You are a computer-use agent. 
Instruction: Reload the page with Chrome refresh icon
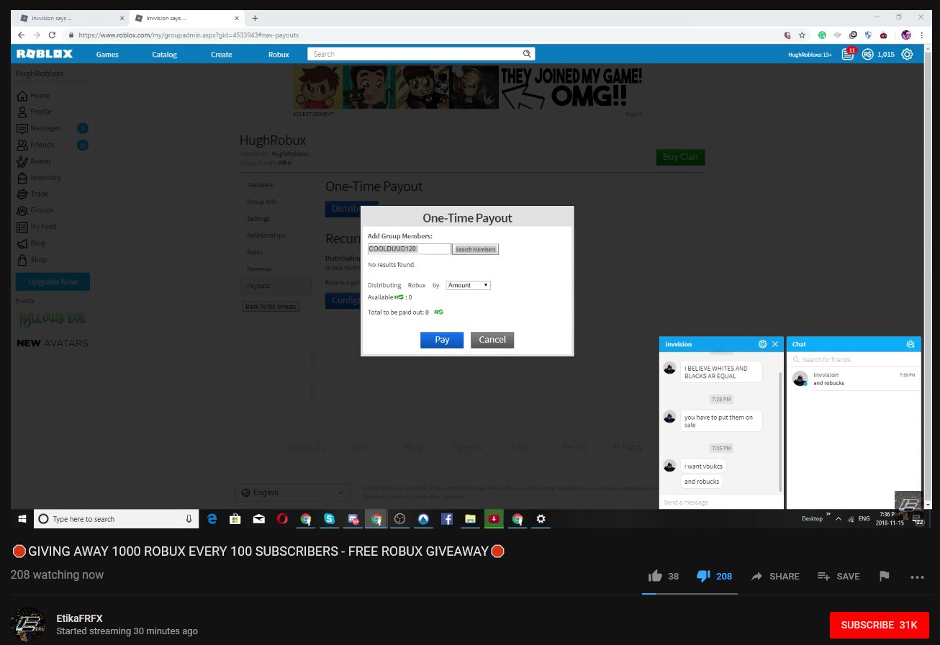[52, 35]
